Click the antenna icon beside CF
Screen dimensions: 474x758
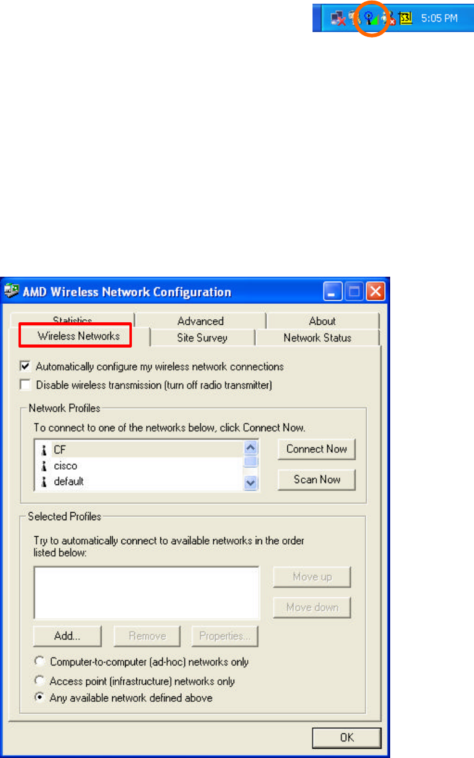click(x=44, y=450)
